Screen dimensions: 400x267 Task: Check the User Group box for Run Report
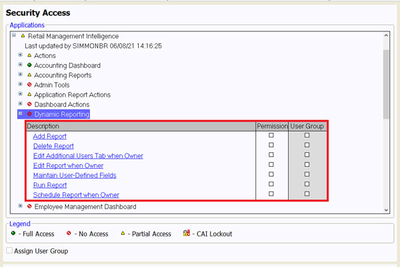(x=307, y=184)
